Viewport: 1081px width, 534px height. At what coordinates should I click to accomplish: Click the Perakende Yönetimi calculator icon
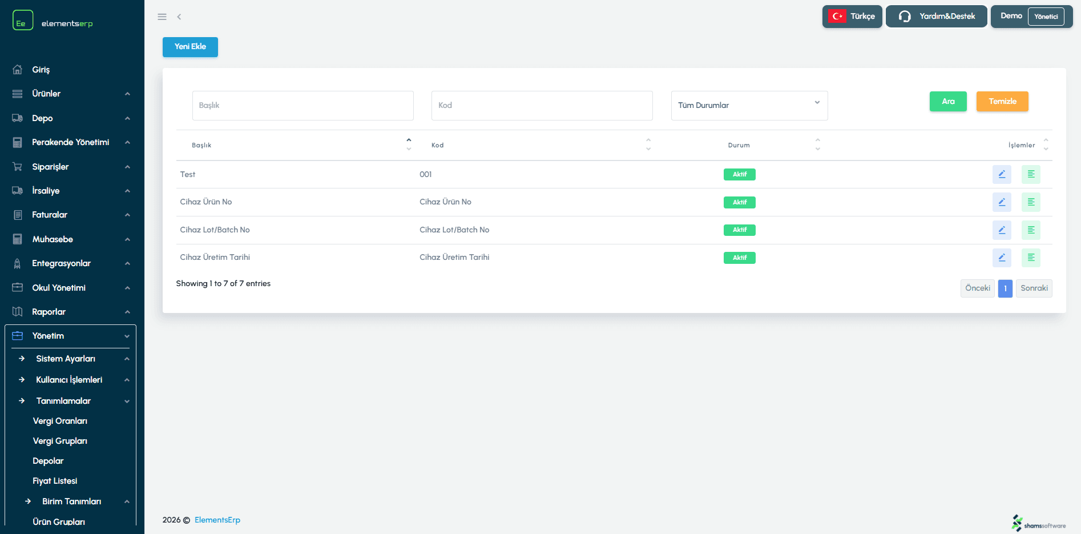[18, 142]
